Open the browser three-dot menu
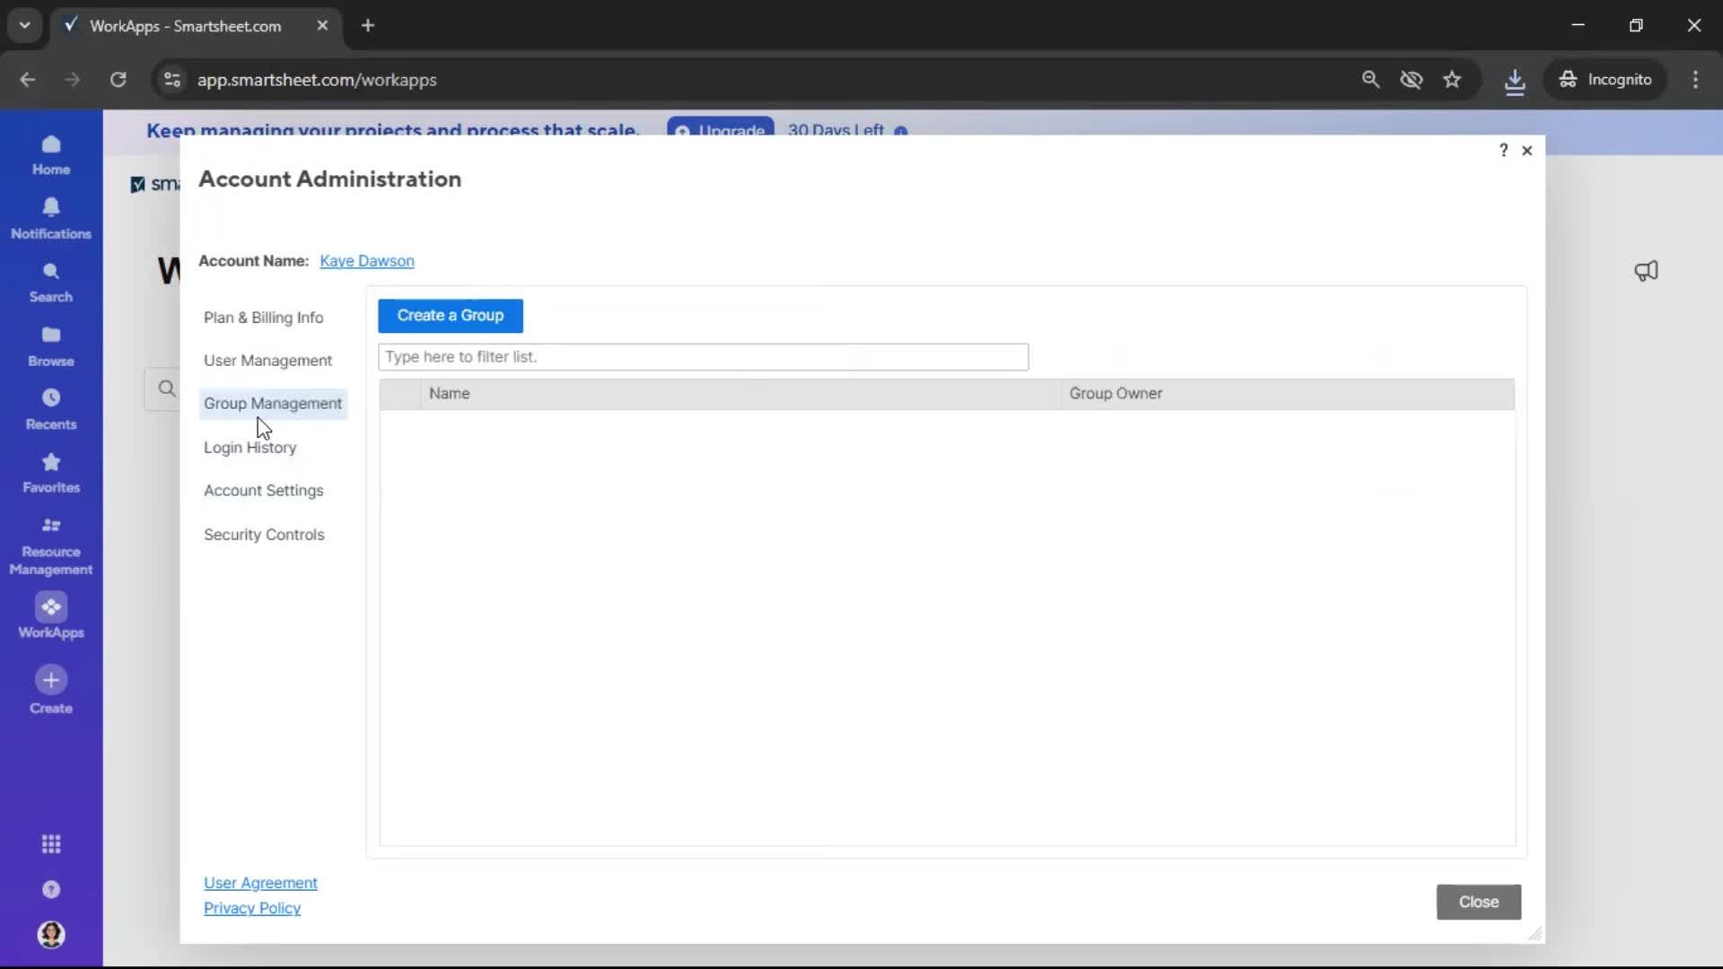1723x969 pixels. pos(1696,79)
